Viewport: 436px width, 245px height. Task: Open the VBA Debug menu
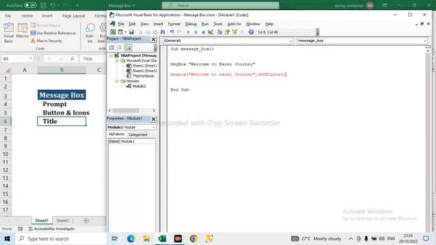pos(191,24)
